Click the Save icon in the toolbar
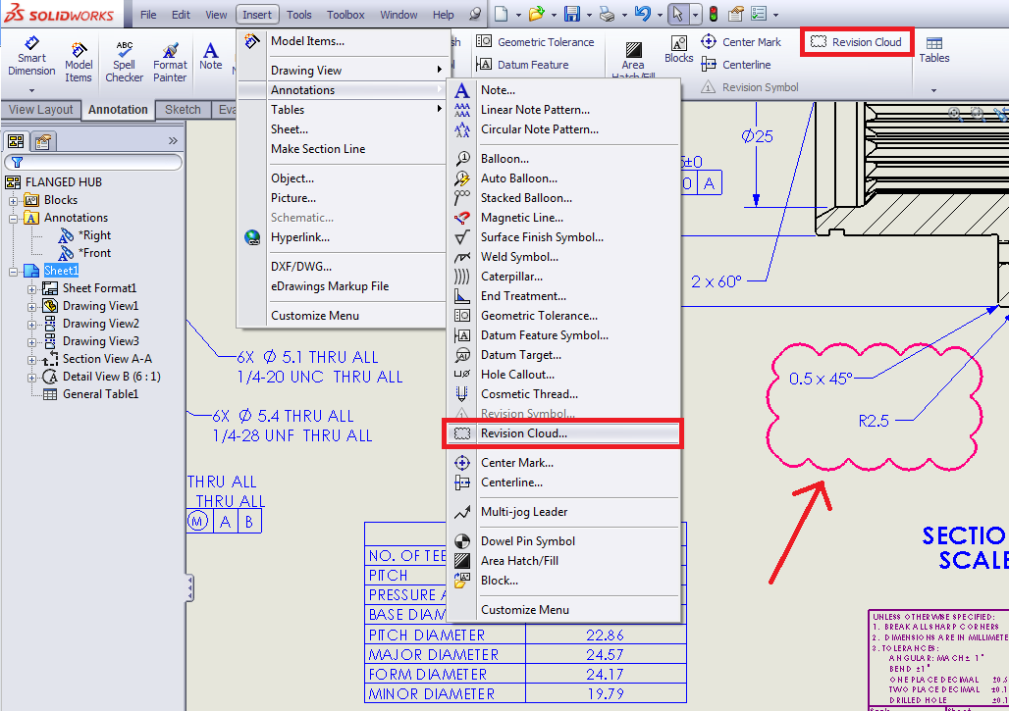Screen dimensions: 1009x711 [x=572, y=14]
